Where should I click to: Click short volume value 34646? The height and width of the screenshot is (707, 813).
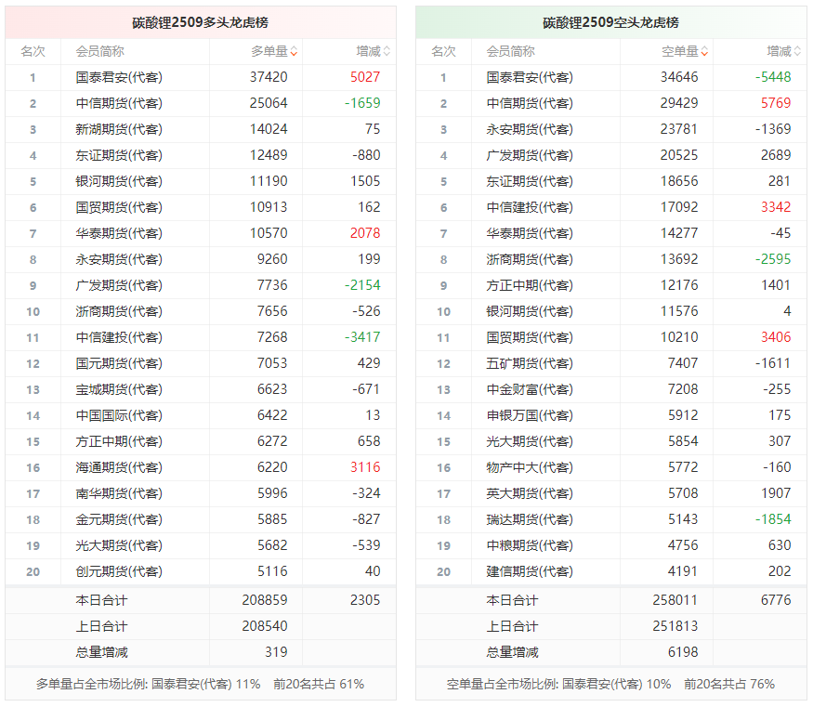click(x=679, y=77)
